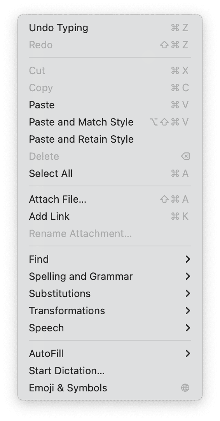Open the Attach File… option
Viewport: 220px width, 421px height.
[x=110, y=199]
